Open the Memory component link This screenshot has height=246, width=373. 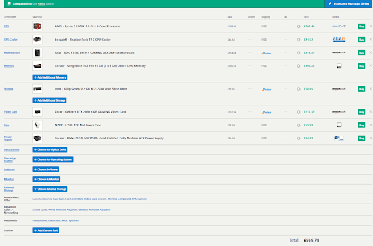9,66
